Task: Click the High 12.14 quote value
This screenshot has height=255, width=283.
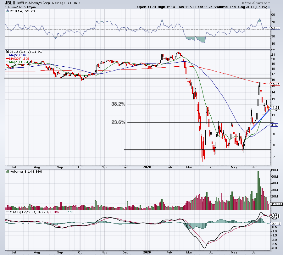Action: click(x=166, y=7)
